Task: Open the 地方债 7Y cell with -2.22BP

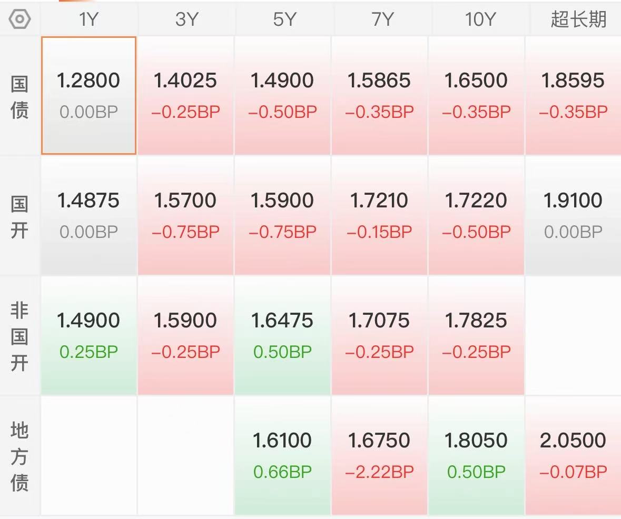Action: coord(379,455)
